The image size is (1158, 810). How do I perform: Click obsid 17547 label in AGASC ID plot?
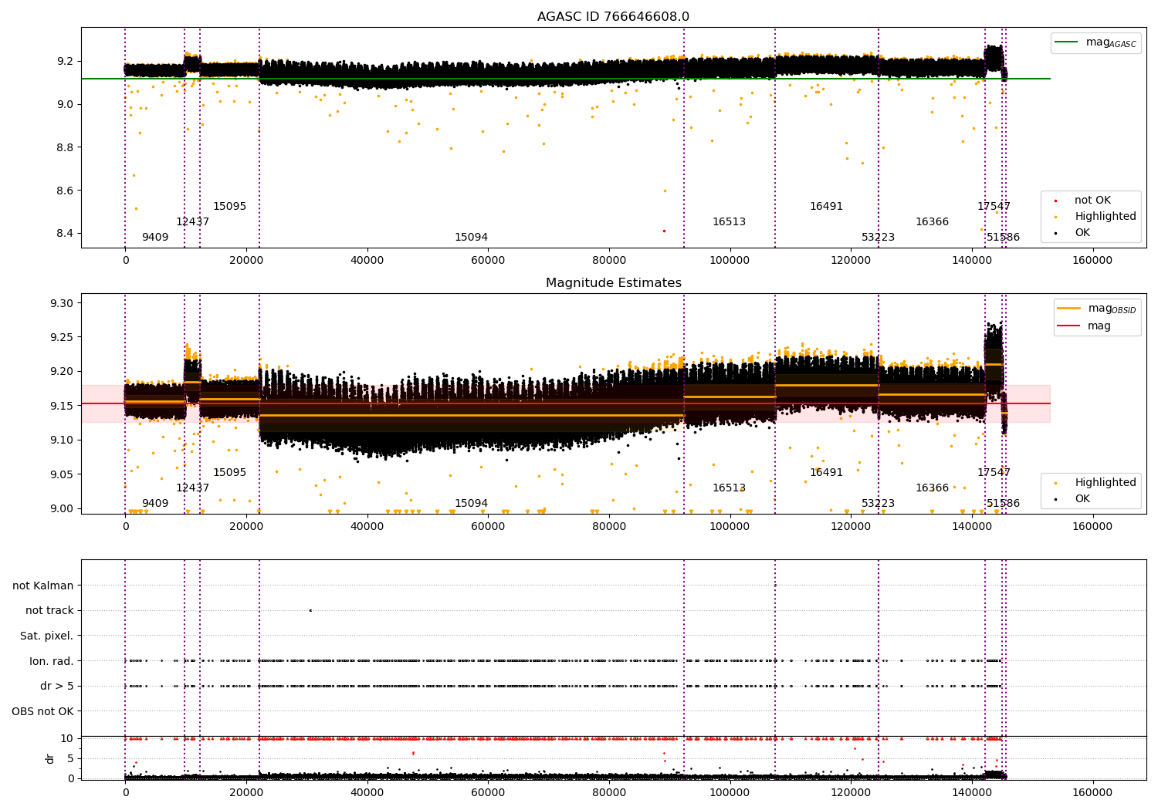click(994, 207)
